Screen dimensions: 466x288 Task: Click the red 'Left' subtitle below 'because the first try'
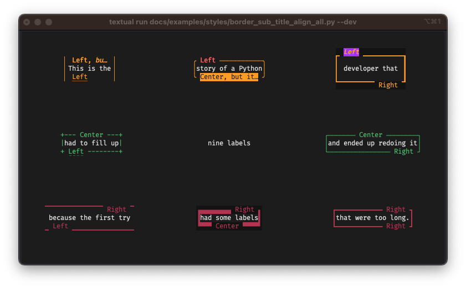(60, 226)
